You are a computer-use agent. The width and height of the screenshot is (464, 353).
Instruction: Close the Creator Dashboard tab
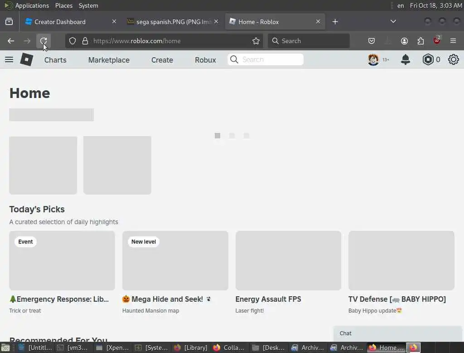[x=114, y=22]
